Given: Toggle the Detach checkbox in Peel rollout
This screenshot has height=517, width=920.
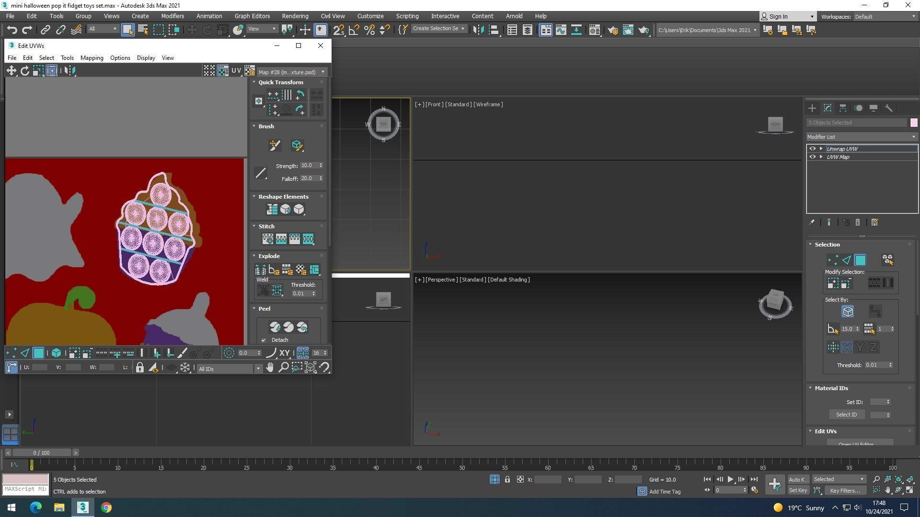Looking at the screenshot, I should pyautogui.click(x=264, y=340).
